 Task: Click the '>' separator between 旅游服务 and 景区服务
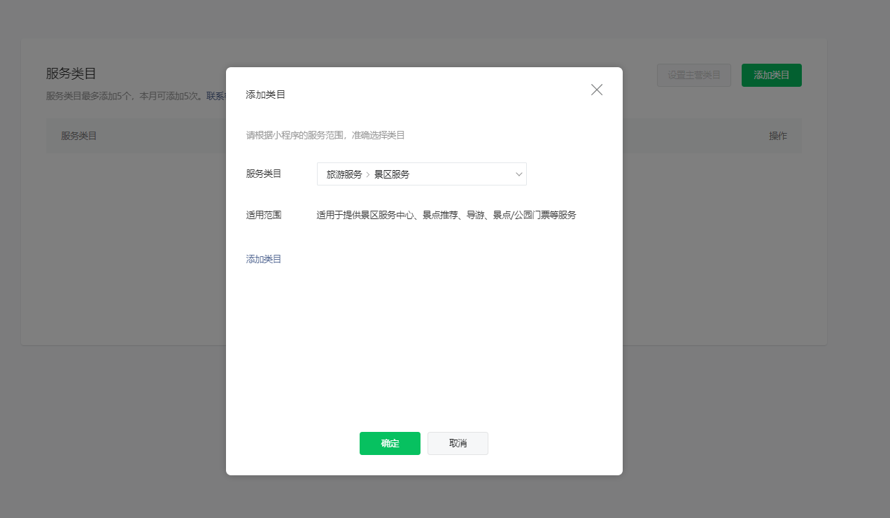click(x=368, y=174)
